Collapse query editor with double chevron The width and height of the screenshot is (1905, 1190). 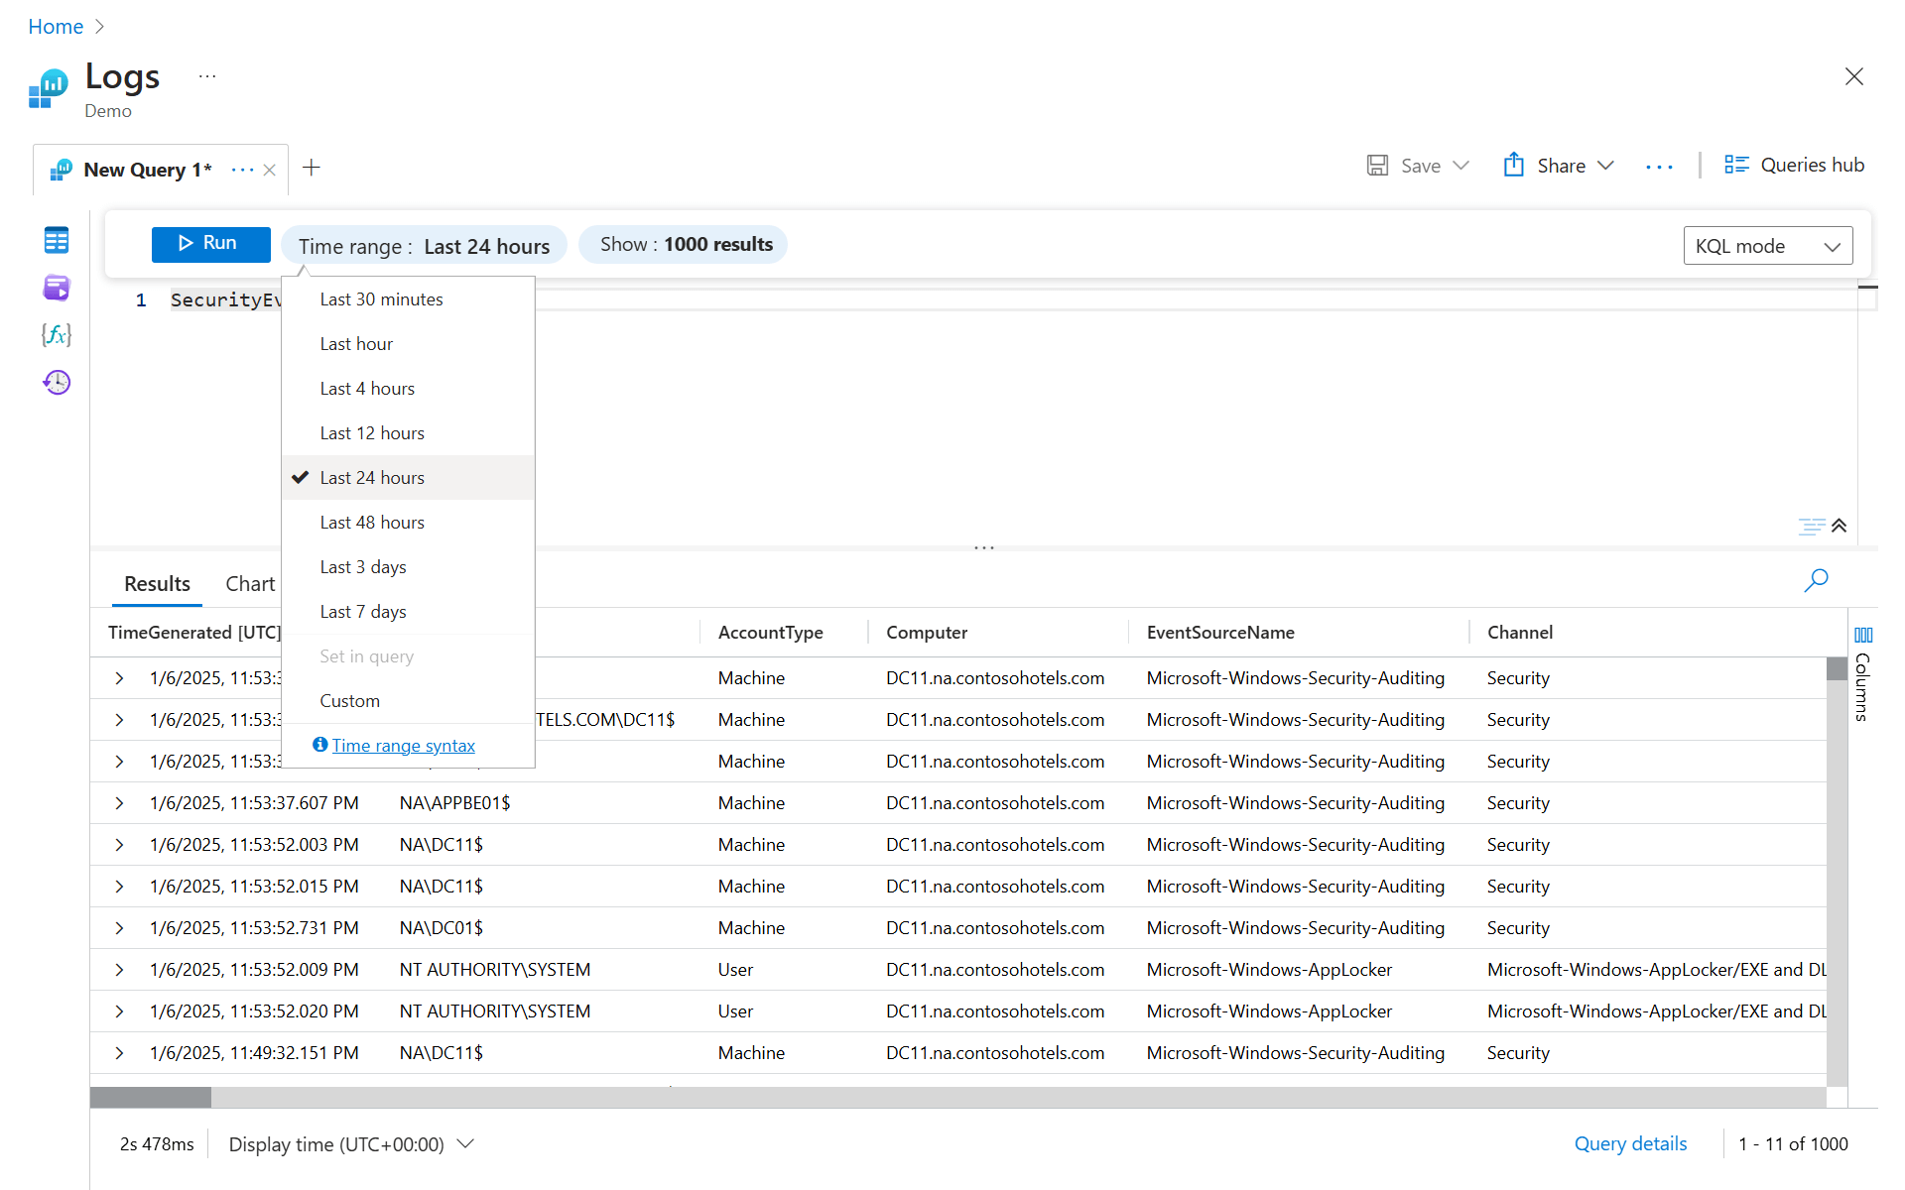[1839, 526]
